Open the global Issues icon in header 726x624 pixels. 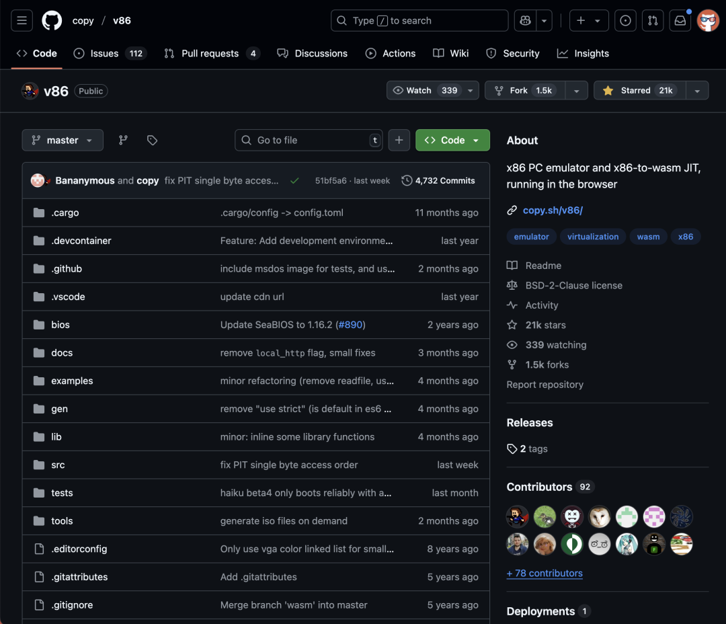(x=625, y=20)
